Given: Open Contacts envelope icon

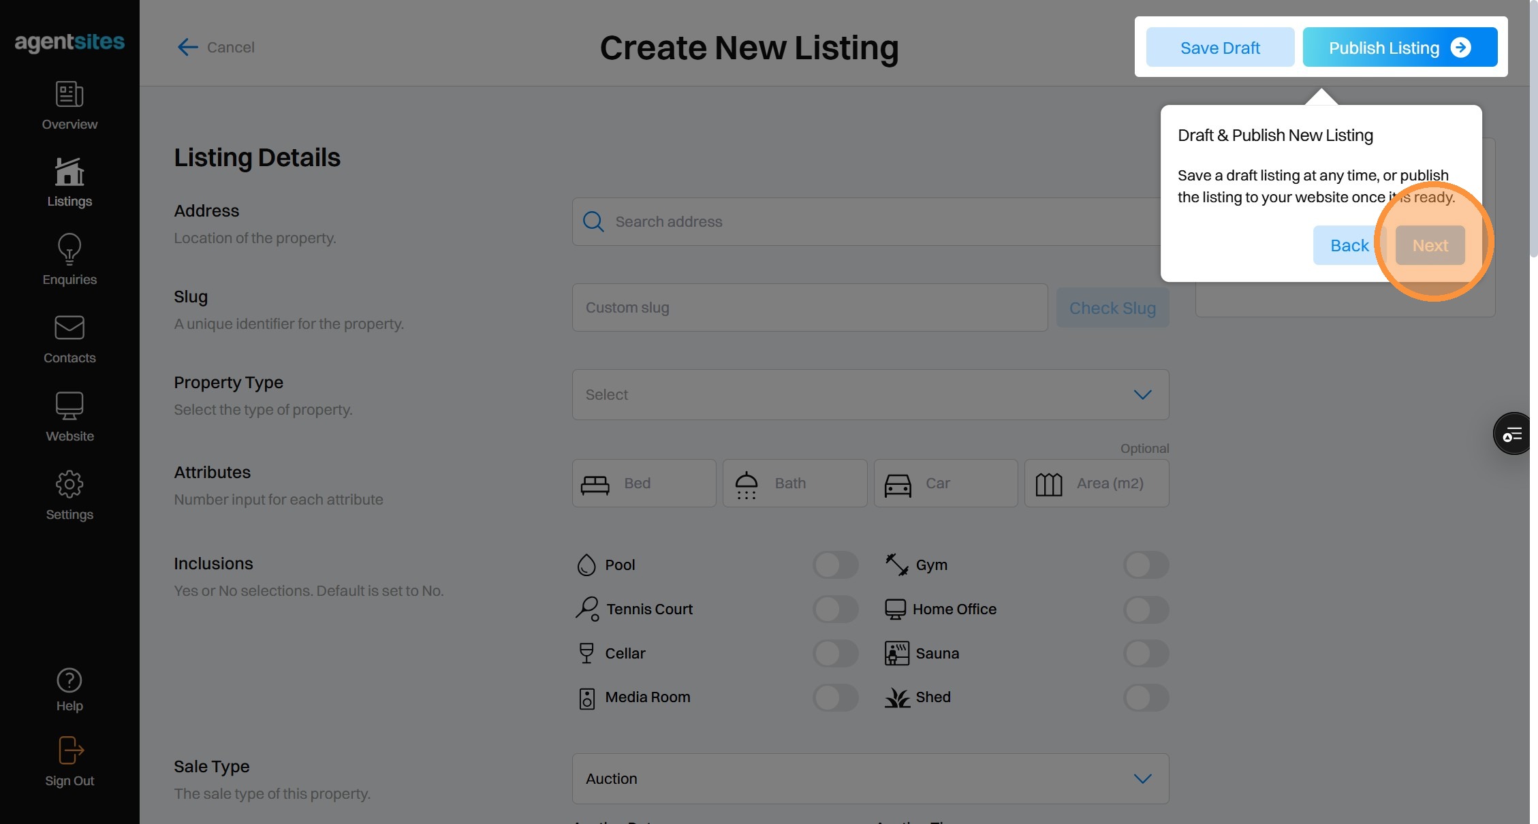Looking at the screenshot, I should pos(69,328).
